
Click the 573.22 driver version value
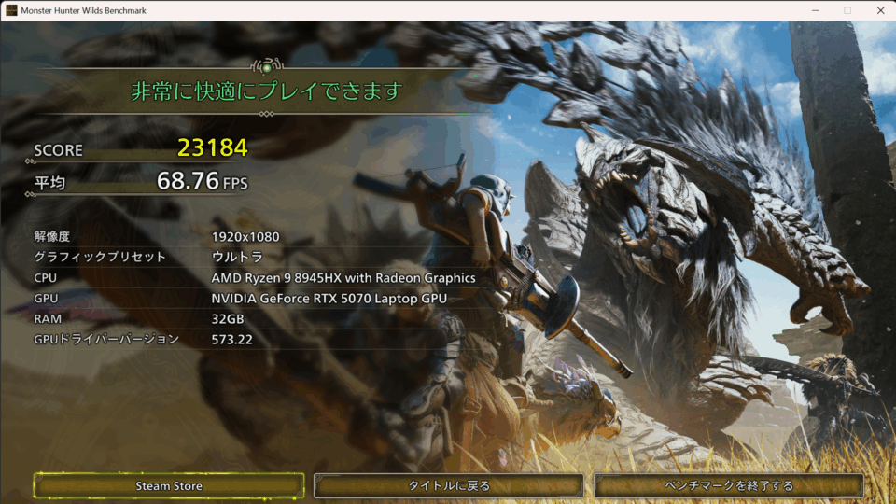[x=232, y=339]
